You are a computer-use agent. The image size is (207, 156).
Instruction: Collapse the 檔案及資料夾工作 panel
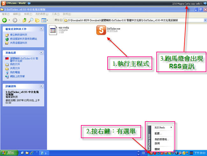41,29
